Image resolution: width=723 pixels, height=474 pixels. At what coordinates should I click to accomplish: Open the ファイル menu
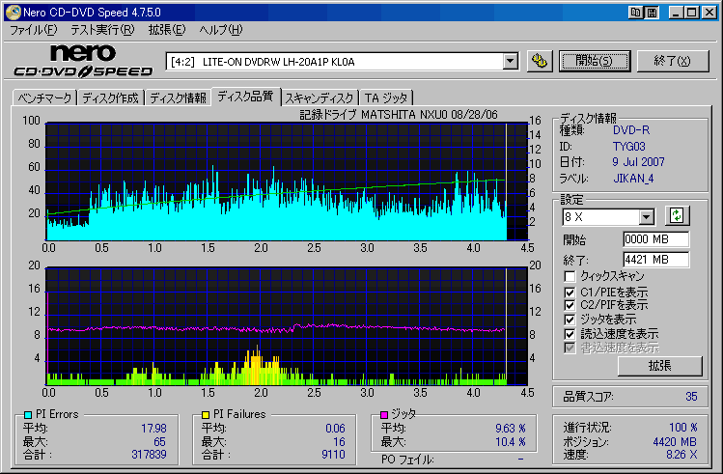[33, 30]
